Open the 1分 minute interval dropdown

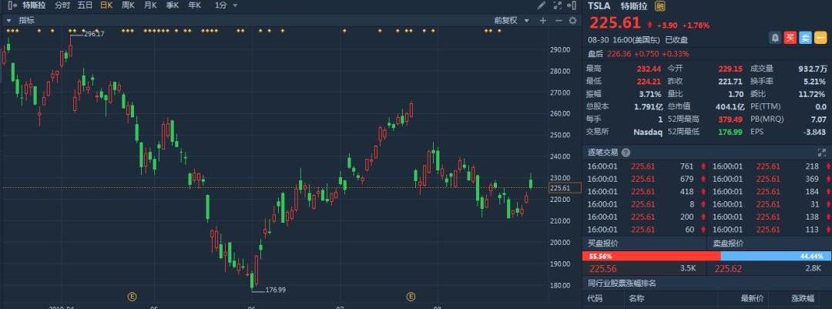click(226, 5)
